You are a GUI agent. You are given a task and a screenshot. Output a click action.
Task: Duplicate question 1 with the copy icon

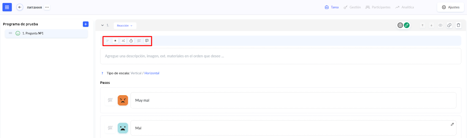pos(449,25)
